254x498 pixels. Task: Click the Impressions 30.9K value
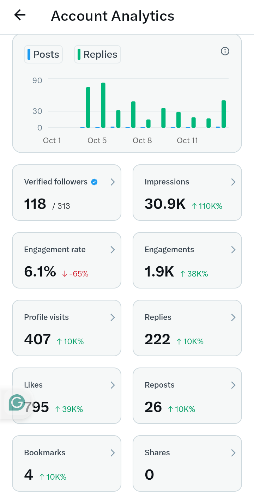pos(165,204)
